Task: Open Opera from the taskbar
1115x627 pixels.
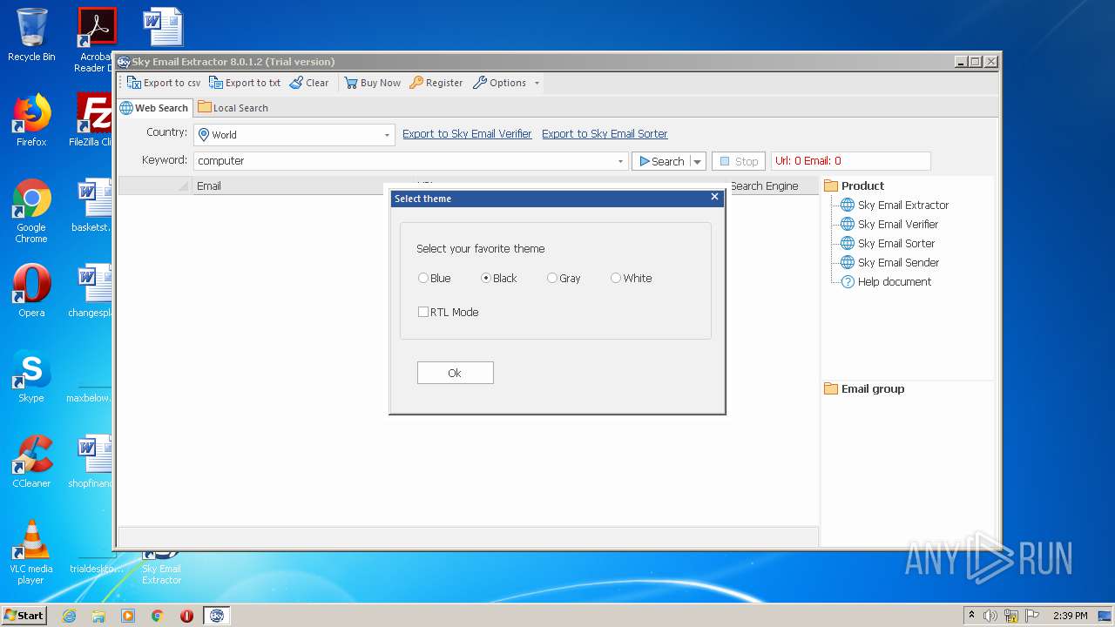Action: coord(186,616)
